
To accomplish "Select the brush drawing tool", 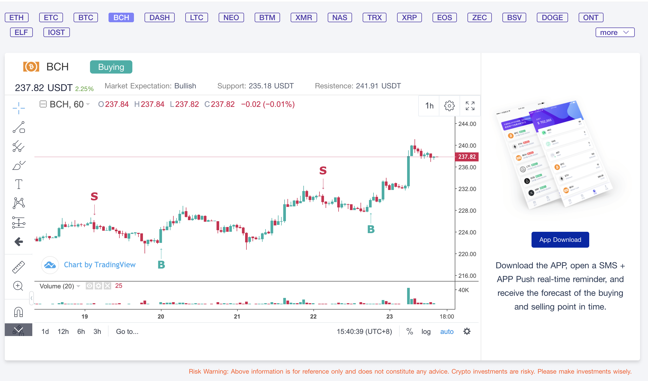I will click(19, 165).
